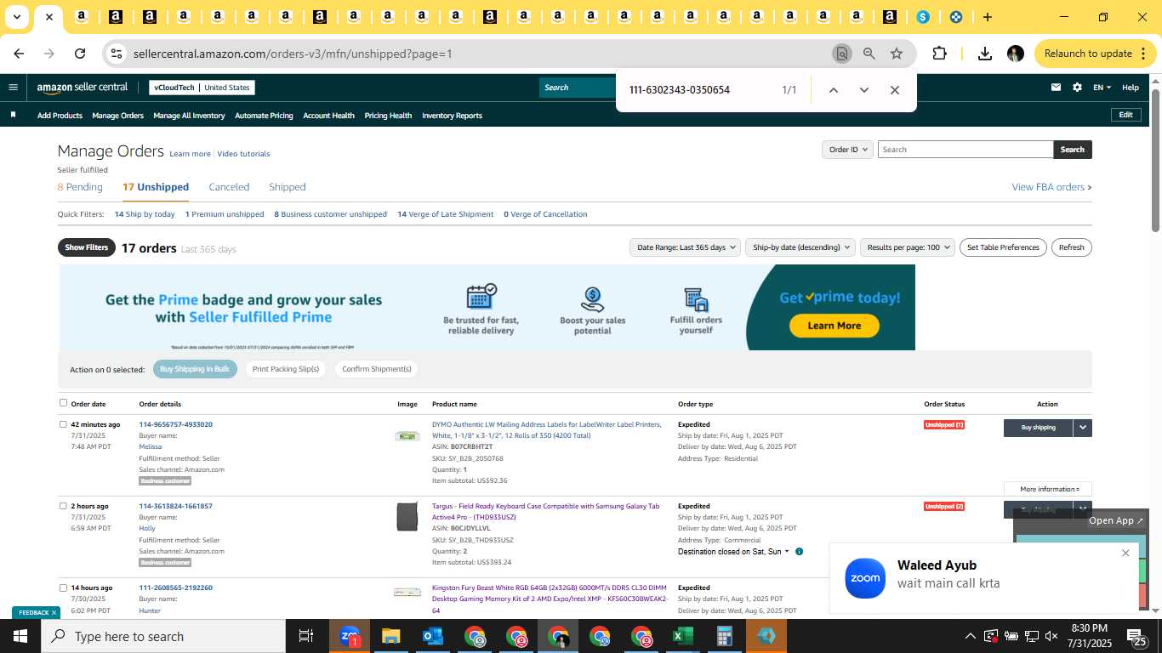The height and width of the screenshot is (653, 1162).
Task: Open the EN language dropdown
Action: [x=1102, y=87]
